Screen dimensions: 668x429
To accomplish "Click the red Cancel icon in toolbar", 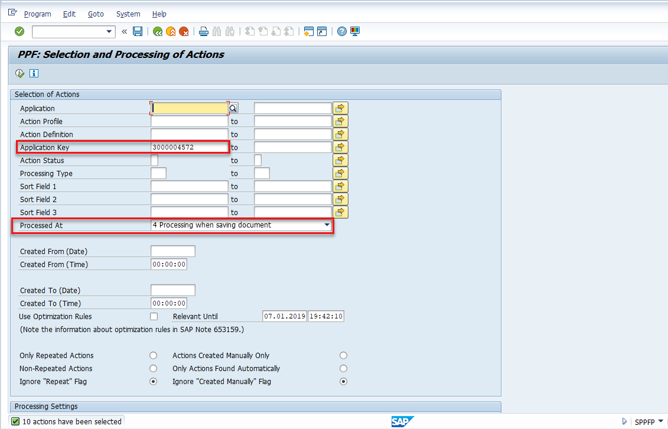I will 184,31.
